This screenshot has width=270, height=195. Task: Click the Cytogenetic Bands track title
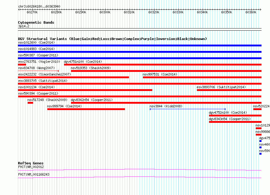click(36, 22)
